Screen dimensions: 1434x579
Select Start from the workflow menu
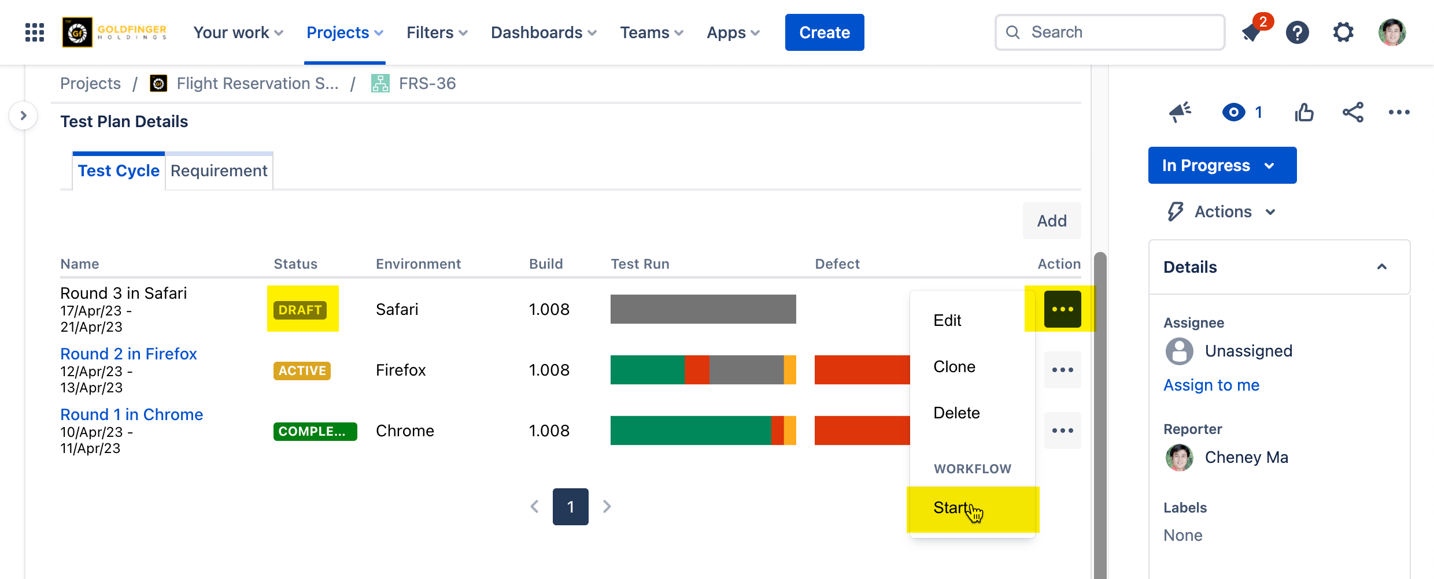950,508
